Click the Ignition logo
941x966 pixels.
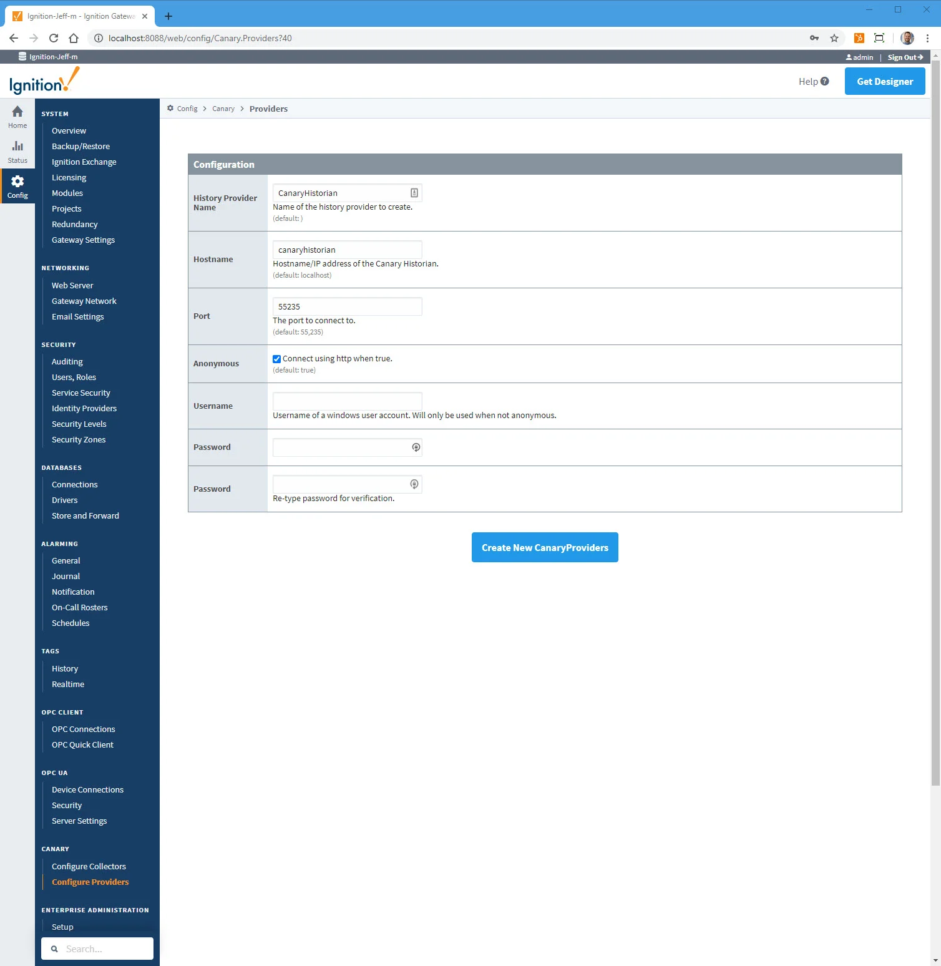tap(44, 81)
